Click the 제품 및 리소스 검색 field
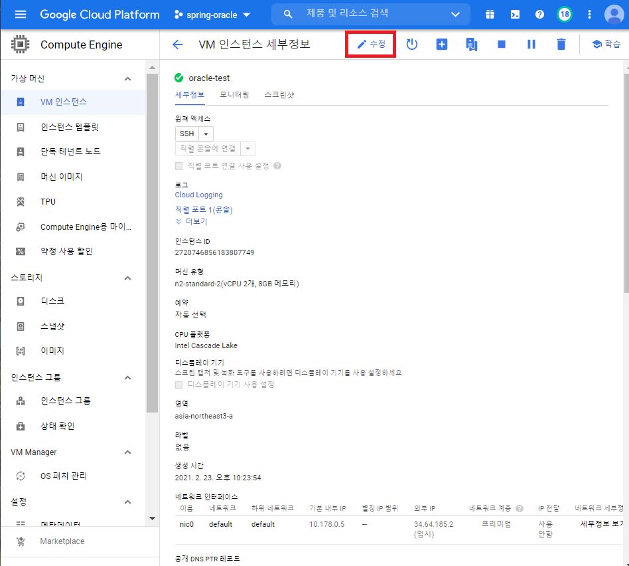The width and height of the screenshot is (629, 566). 371,14
